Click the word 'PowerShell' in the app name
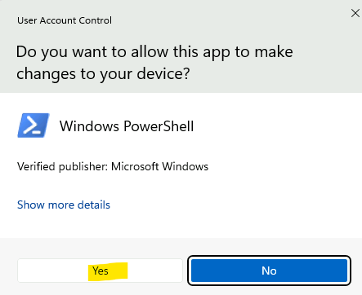 159,126
